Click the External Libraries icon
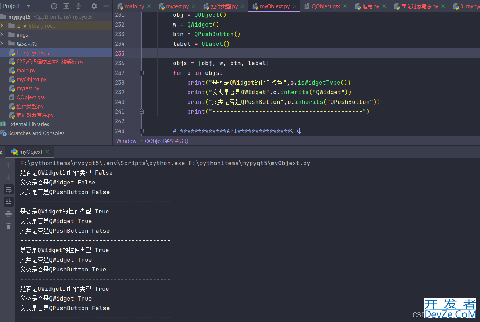480x322 pixels. tap(4, 124)
